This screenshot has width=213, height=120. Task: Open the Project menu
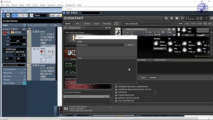(14, 5)
